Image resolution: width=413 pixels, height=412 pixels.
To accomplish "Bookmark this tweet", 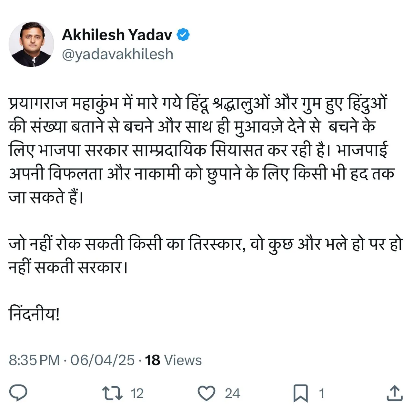I will (300, 393).
